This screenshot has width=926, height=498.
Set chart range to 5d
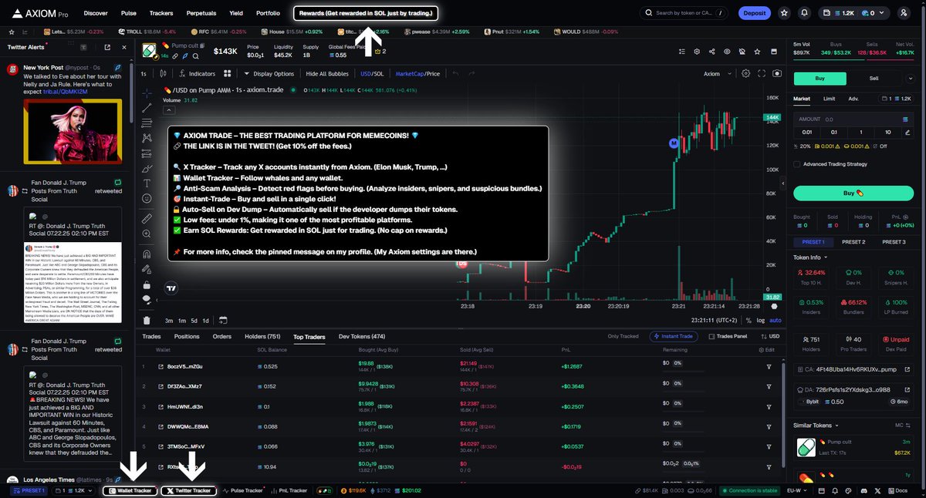(194, 320)
